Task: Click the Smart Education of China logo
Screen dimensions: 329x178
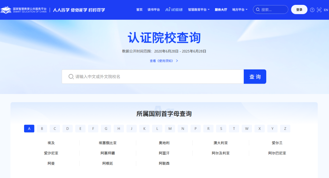Action: (x=23, y=10)
